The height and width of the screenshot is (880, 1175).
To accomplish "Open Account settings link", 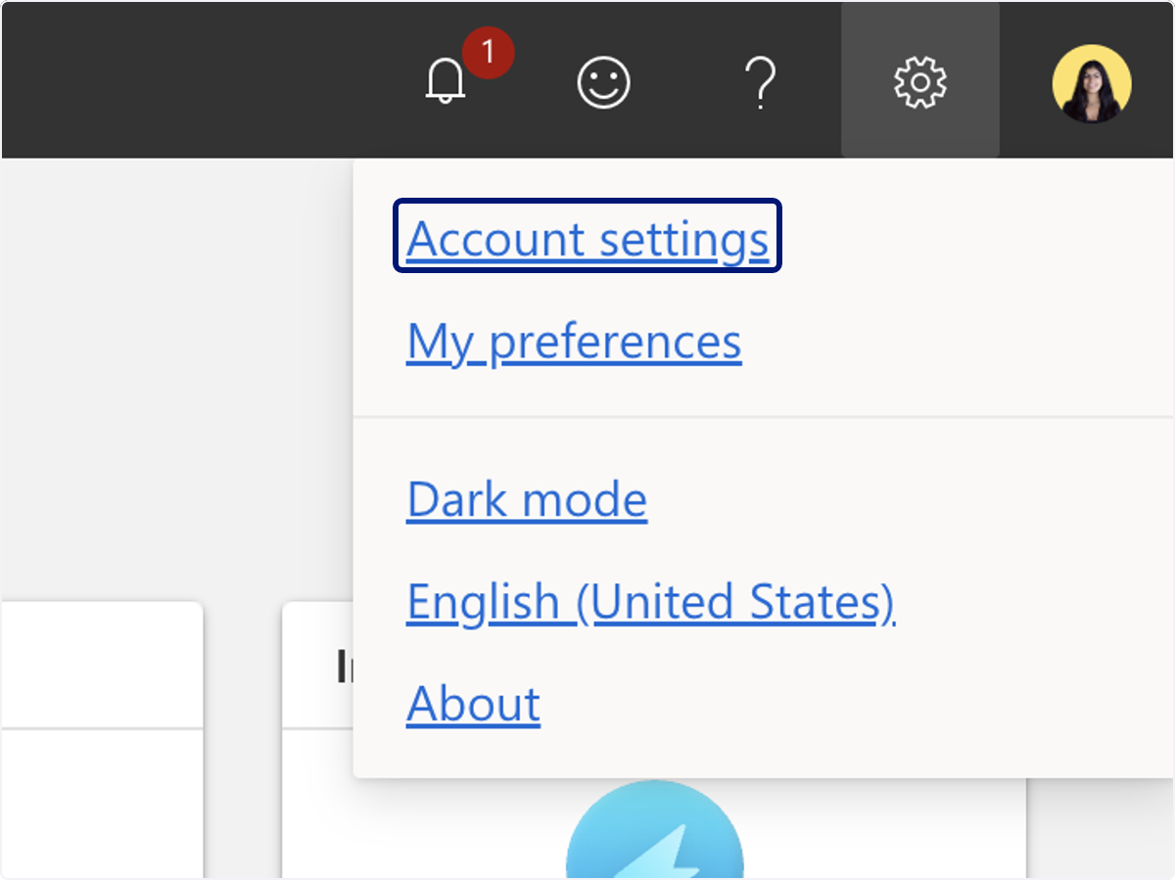I will pos(587,238).
